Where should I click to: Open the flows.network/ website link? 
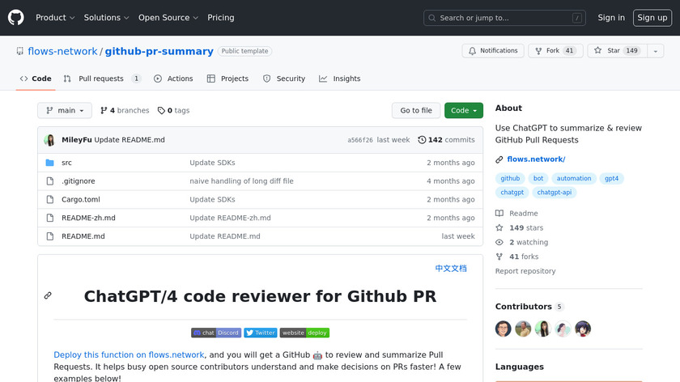(536, 159)
